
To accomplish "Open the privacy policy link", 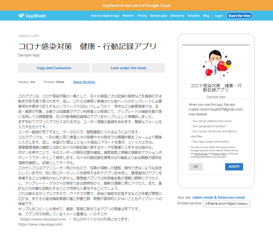I will pos(220,154).
